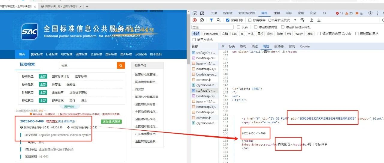Click the warning count 20 icon

(x=349, y=13)
